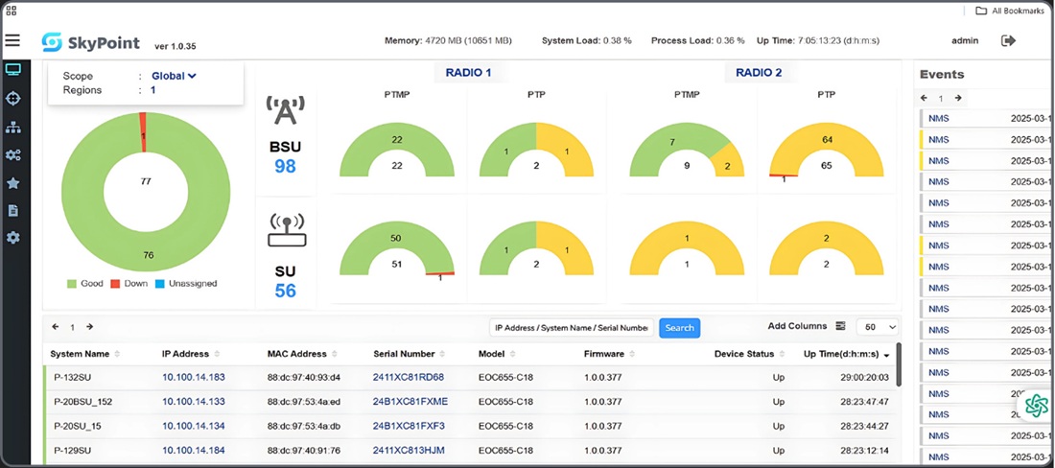Click the Add Columns list icon
The width and height of the screenshot is (1055, 468).
[840, 327]
